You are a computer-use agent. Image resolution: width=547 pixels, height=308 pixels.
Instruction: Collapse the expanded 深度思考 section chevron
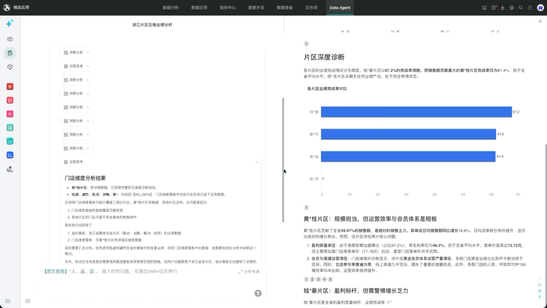(x=256, y=162)
